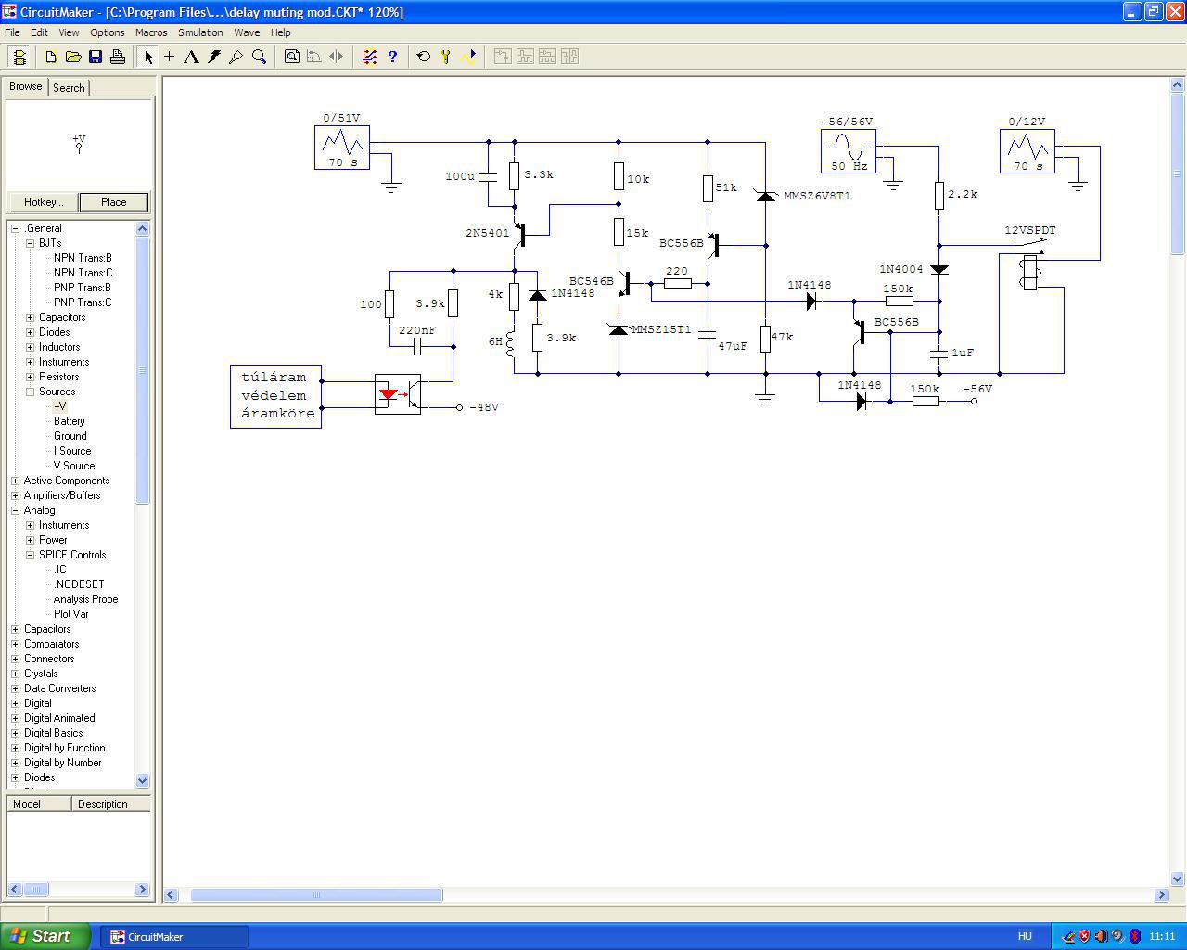Click the Place button
Image resolution: width=1187 pixels, height=950 pixels.
(113, 202)
